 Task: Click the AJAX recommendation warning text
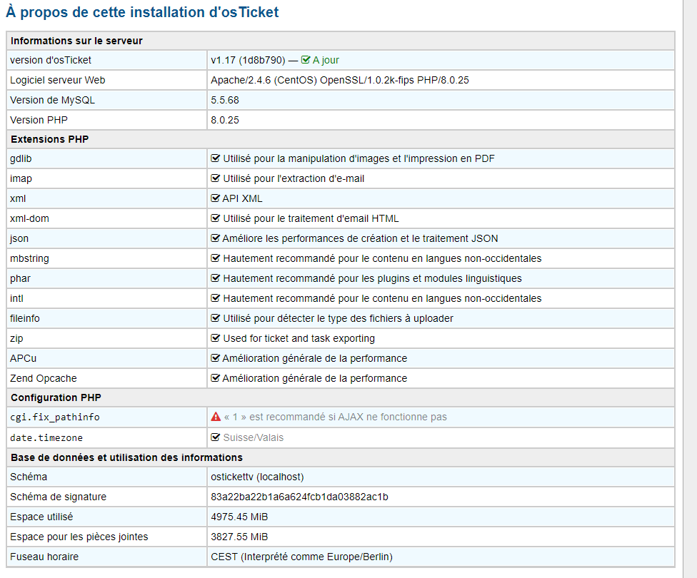pyautogui.click(x=336, y=417)
